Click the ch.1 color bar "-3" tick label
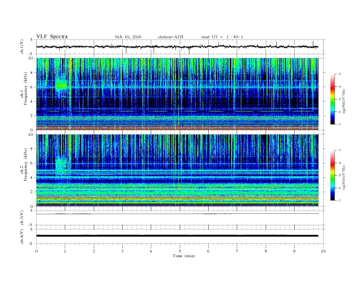Screen dimensions: 364x282 339,74
